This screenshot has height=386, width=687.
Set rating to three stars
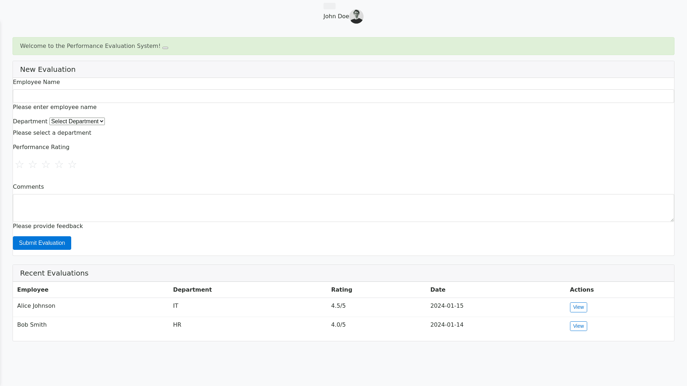[x=46, y=164]
